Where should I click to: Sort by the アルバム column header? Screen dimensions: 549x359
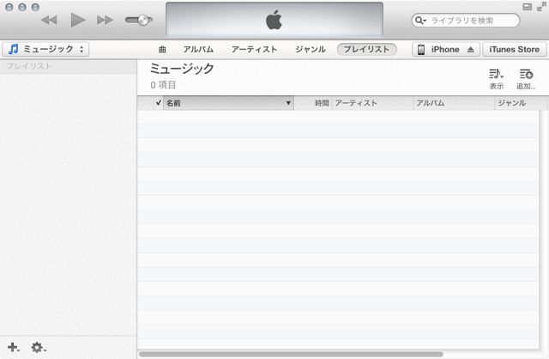(454, 103)
